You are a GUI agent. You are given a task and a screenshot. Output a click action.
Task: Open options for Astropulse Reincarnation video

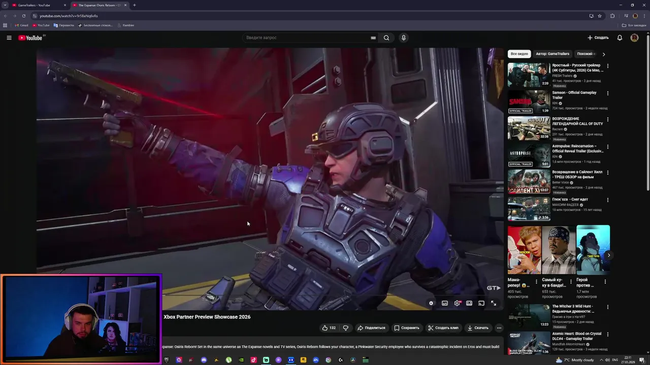click(608, 147)
